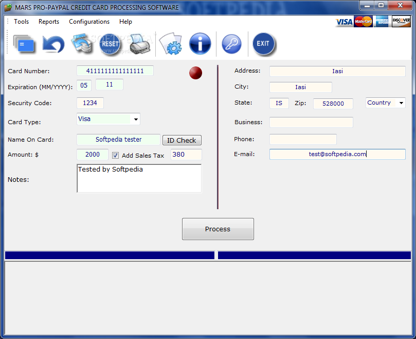Image resolution: width=416 pixels, height=339 pixels.
Task: Click the printer toolbar icon
Action: click(x=140, y=44)
